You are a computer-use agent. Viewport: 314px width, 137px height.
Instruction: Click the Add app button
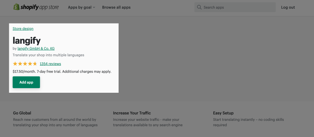pos(26,82)
